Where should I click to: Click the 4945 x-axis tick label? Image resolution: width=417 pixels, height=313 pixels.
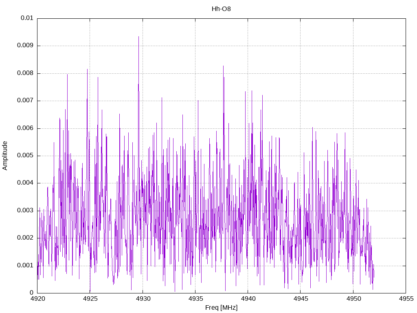(301, 299)
